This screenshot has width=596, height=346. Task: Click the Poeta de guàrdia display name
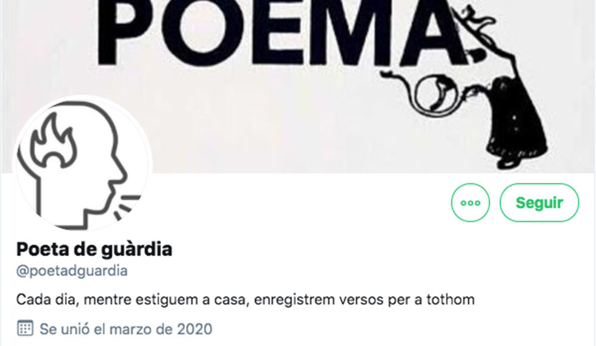pyautogui.click(x=94, y=249)
